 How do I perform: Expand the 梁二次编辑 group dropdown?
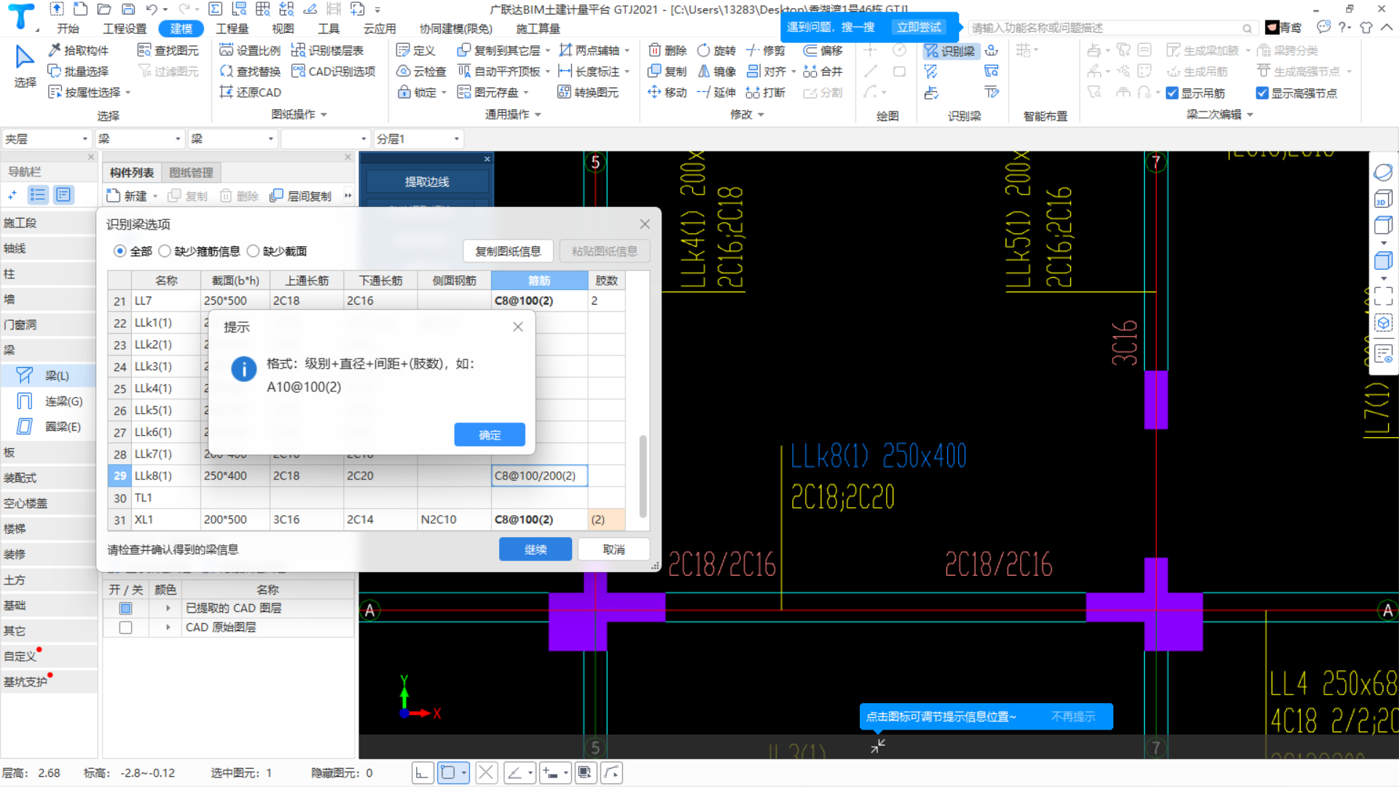(x=1250, y=115)
